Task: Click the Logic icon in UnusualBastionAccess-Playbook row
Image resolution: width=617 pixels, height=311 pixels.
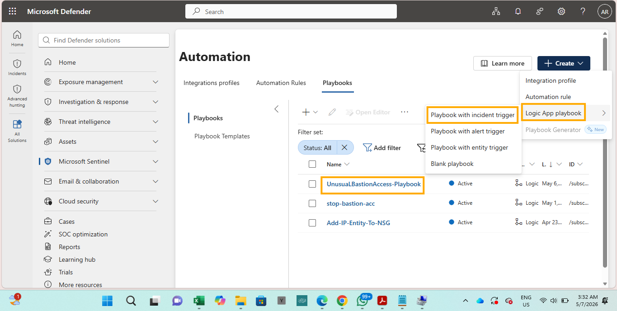Action: (518, 184)
